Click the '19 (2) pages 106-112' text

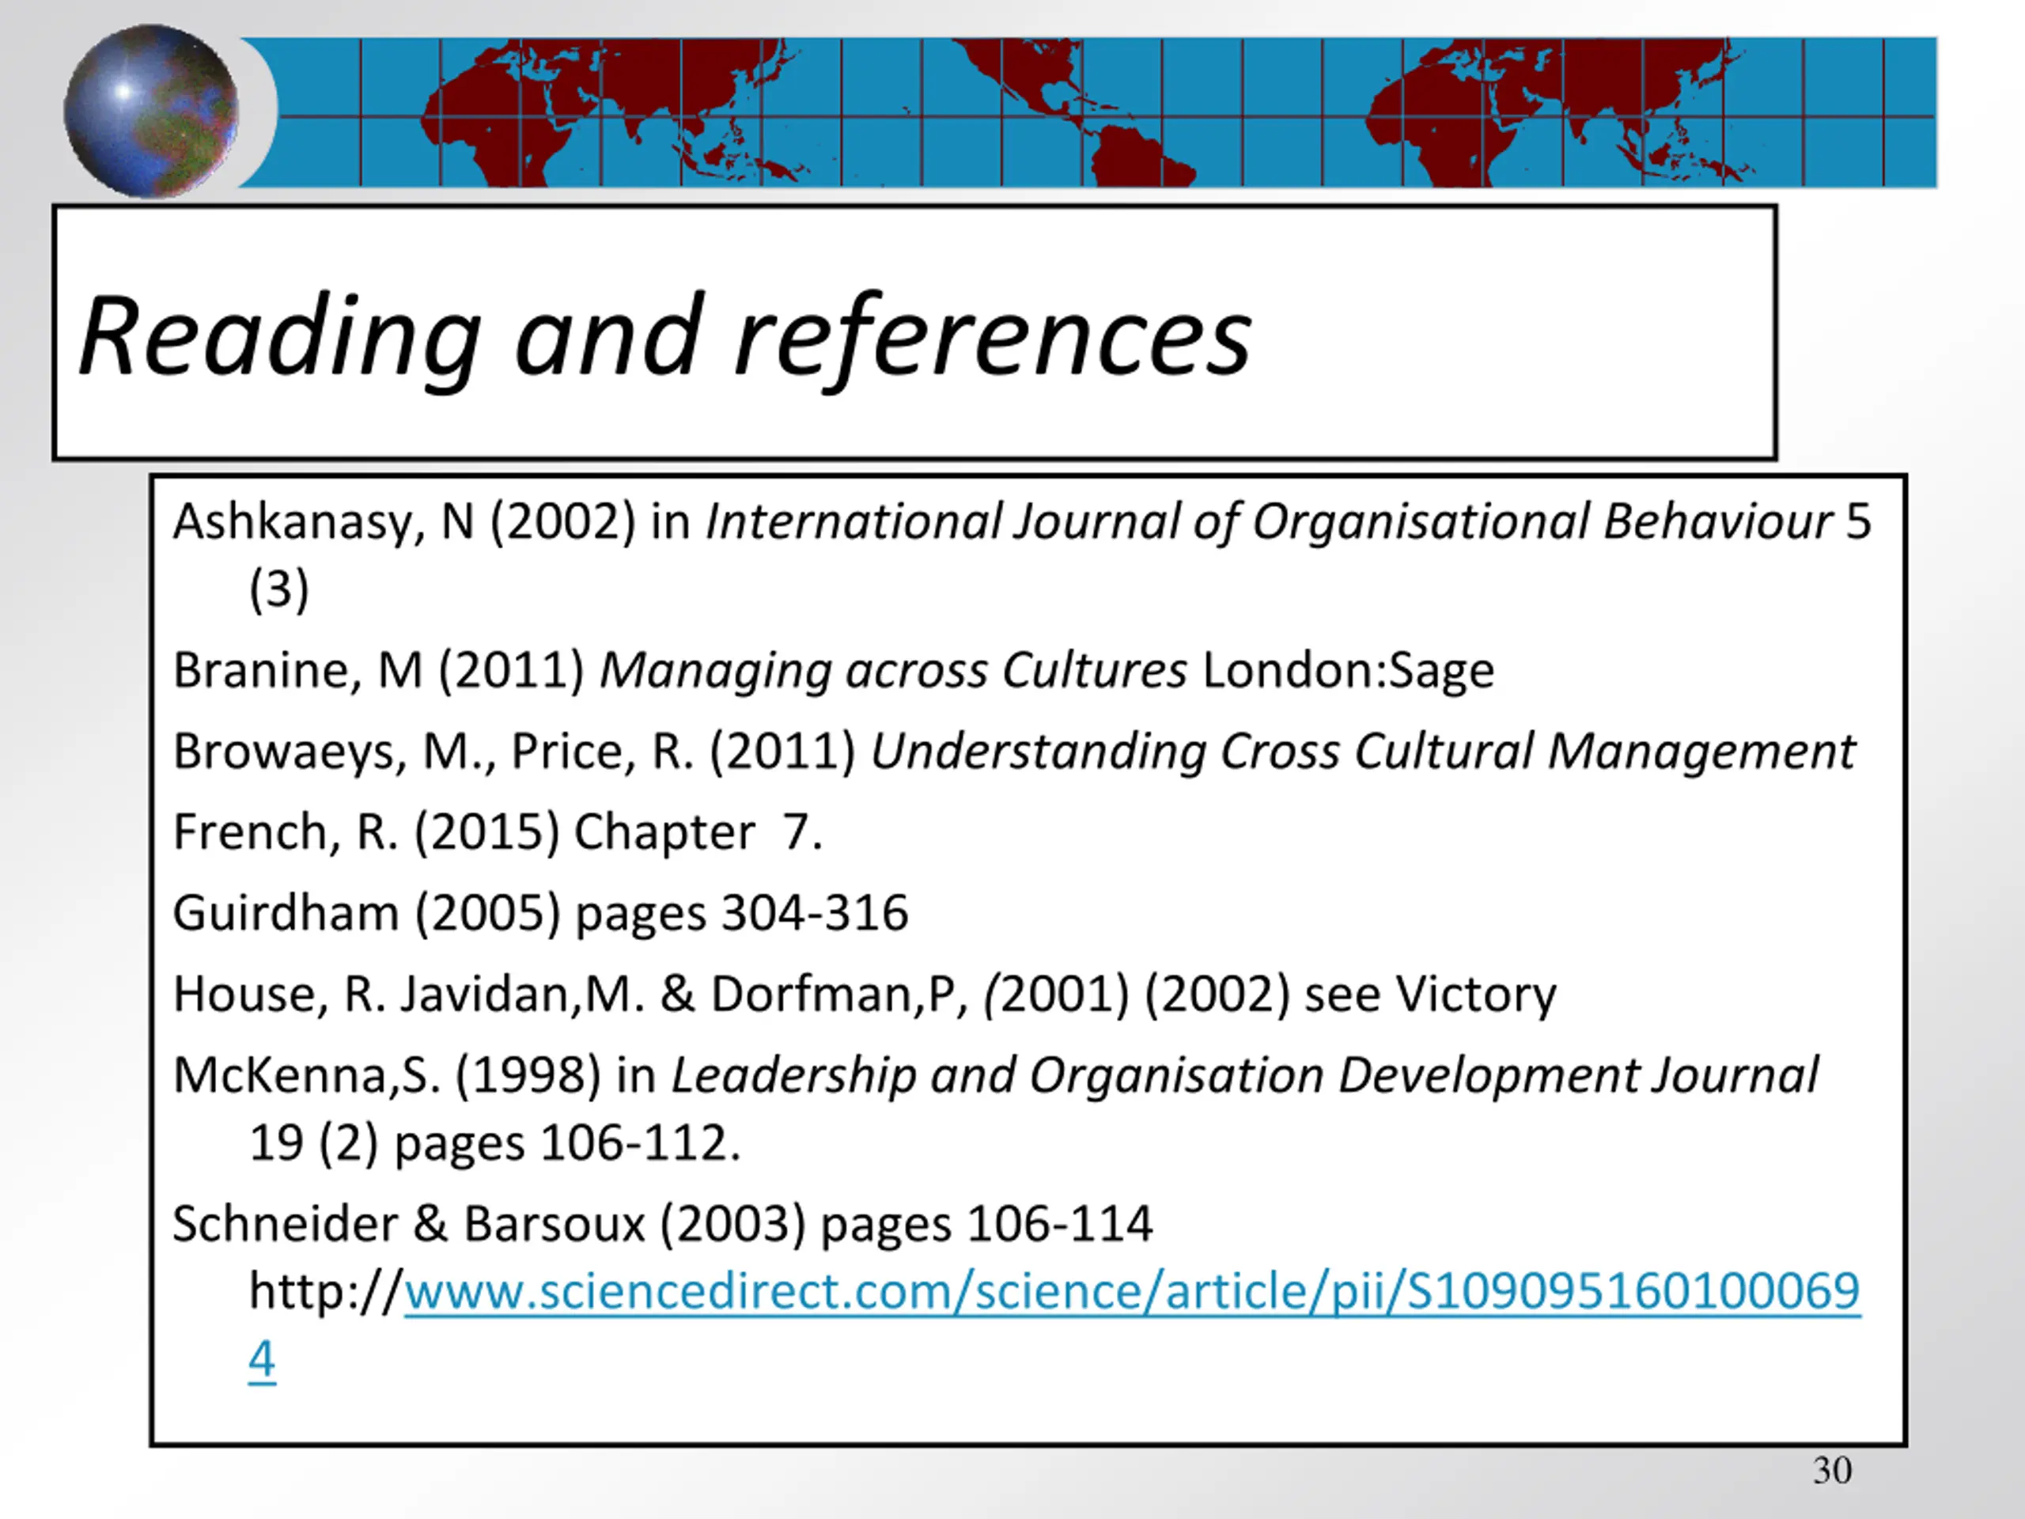click(494, 1143)
